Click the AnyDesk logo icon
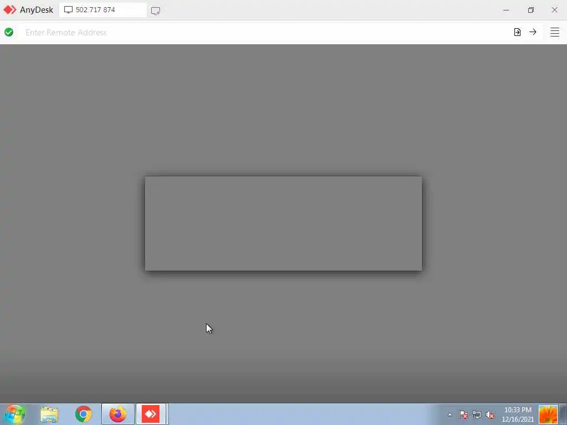567x425 pixels. pos(10,10)
